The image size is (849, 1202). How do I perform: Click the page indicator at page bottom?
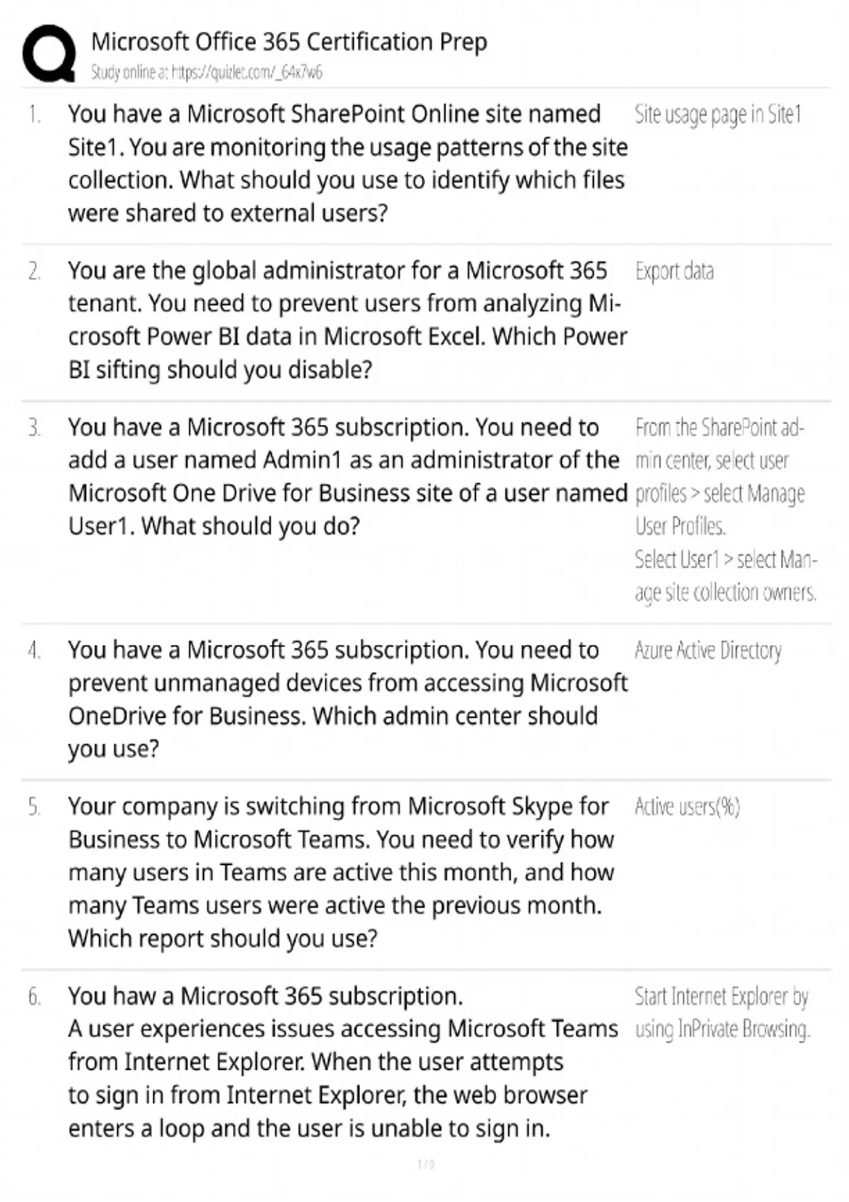click(425, 1165)
